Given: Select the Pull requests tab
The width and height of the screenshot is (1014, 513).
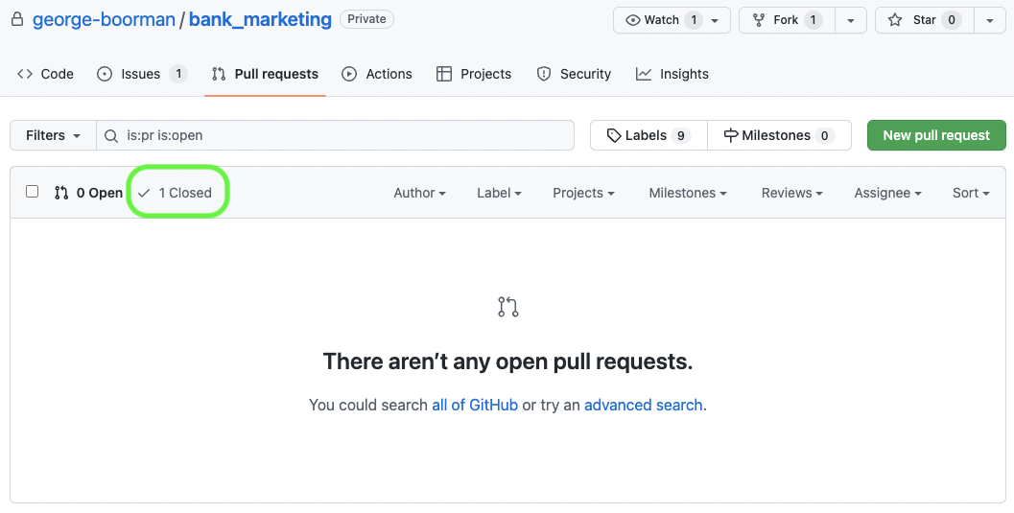Looking at the screenshot, I should (x=265, y=74).
